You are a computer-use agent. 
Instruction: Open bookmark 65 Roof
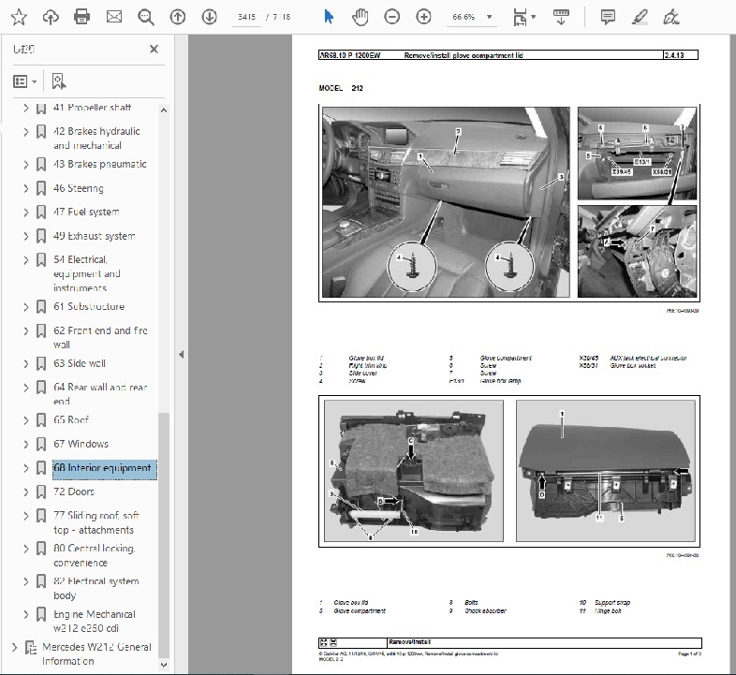[x=71, y=419]
